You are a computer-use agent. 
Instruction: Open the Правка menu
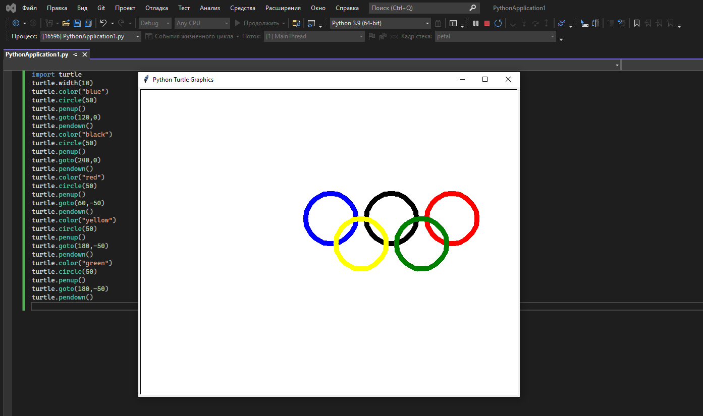(x=57, y=8)
